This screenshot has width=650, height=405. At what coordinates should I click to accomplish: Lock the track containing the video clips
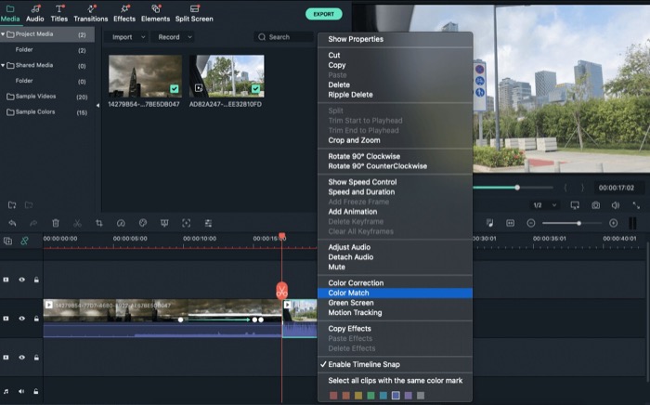coord(36,319)
